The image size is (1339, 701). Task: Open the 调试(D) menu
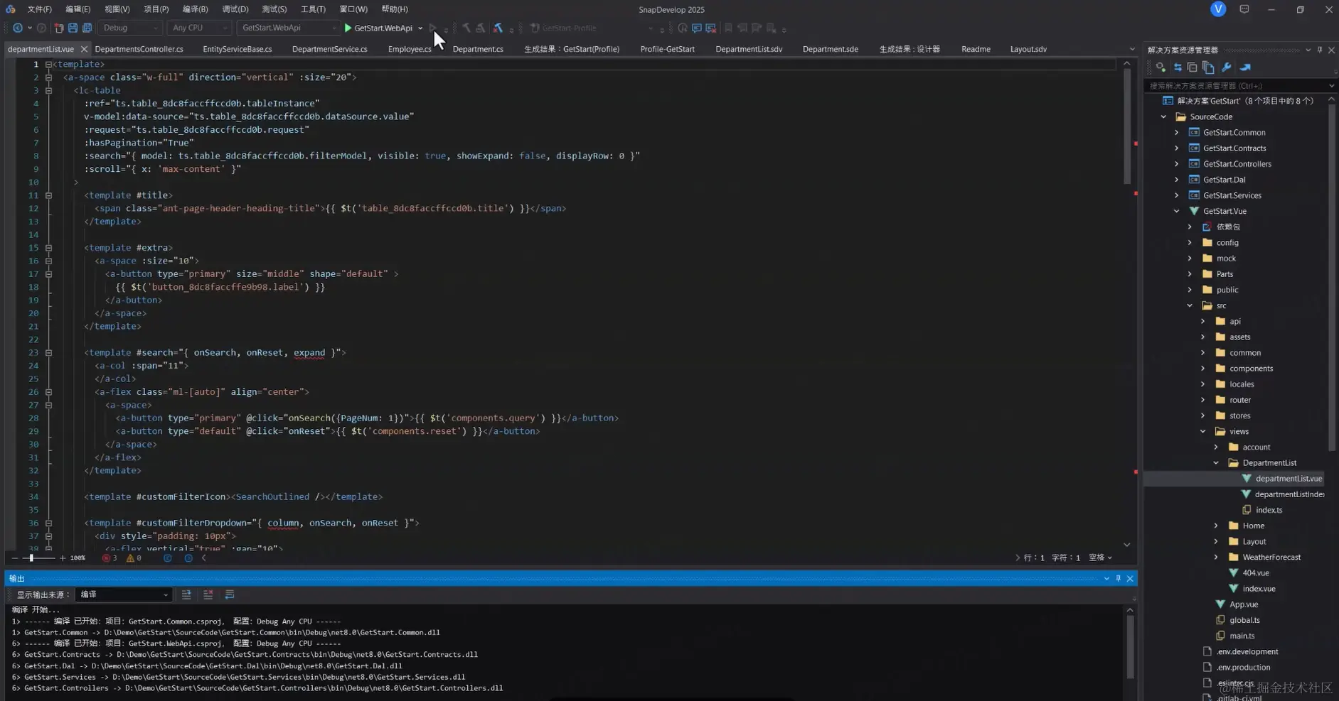[x=235, y=9]
